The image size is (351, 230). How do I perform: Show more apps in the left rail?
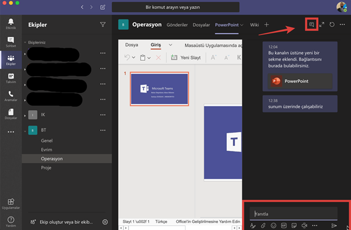pos(11,132)
